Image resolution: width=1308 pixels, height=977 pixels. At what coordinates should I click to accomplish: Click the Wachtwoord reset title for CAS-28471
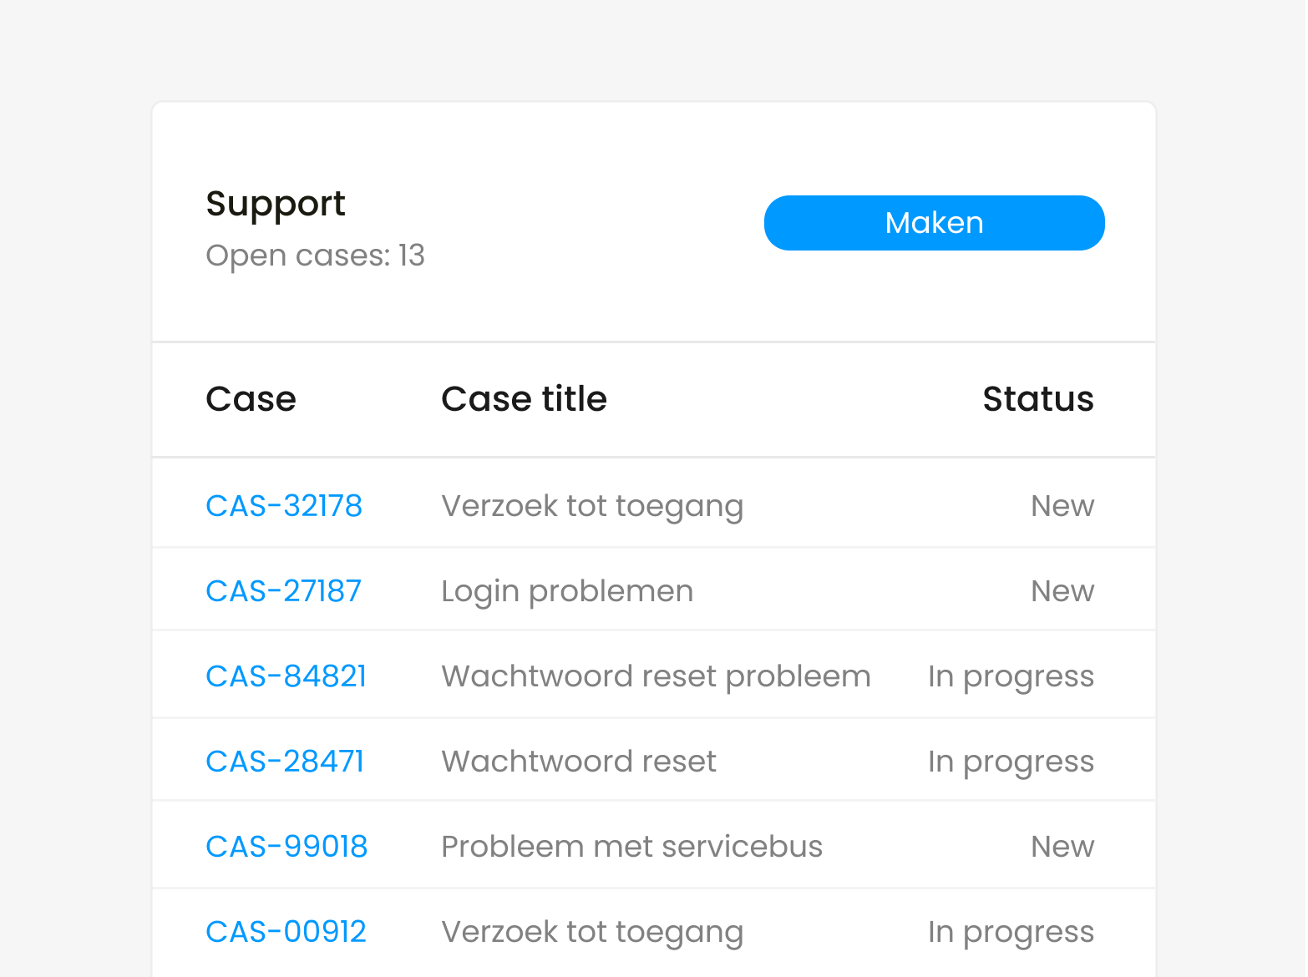coord(579,762)
